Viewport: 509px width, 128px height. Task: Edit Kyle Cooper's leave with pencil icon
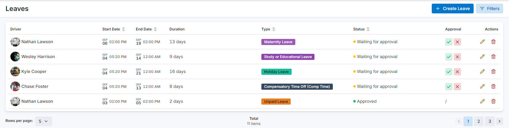point(482,71)
